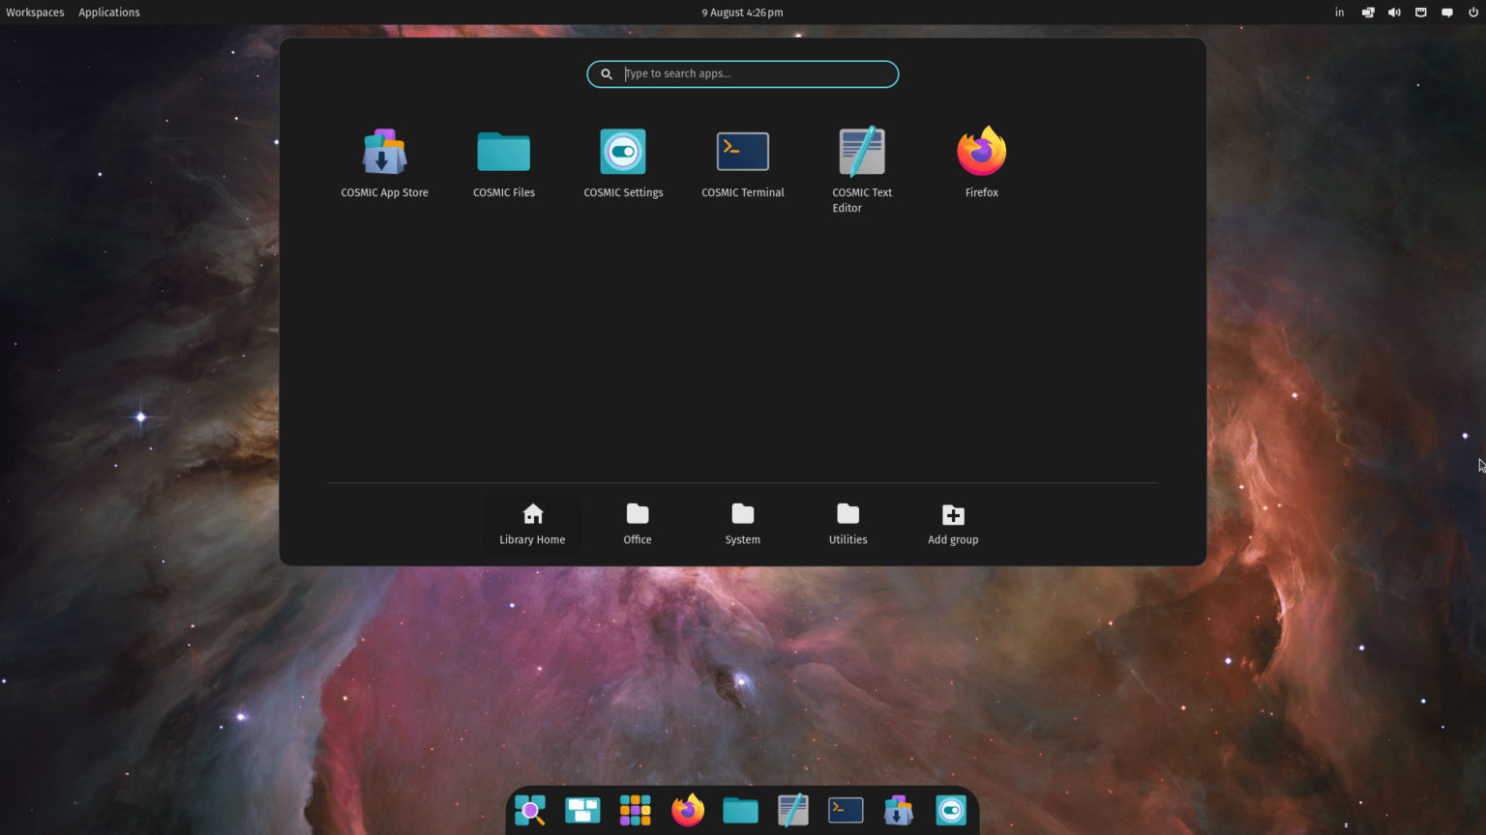Launch Firefox from the dock
1486x835 pixels.
click(x=688, y=811)
